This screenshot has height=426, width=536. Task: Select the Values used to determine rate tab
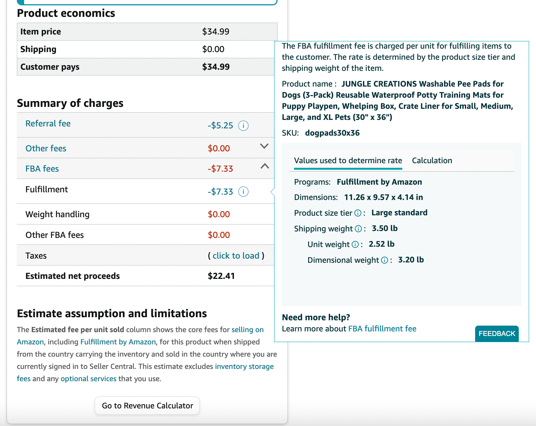click(x=348, y=161)
